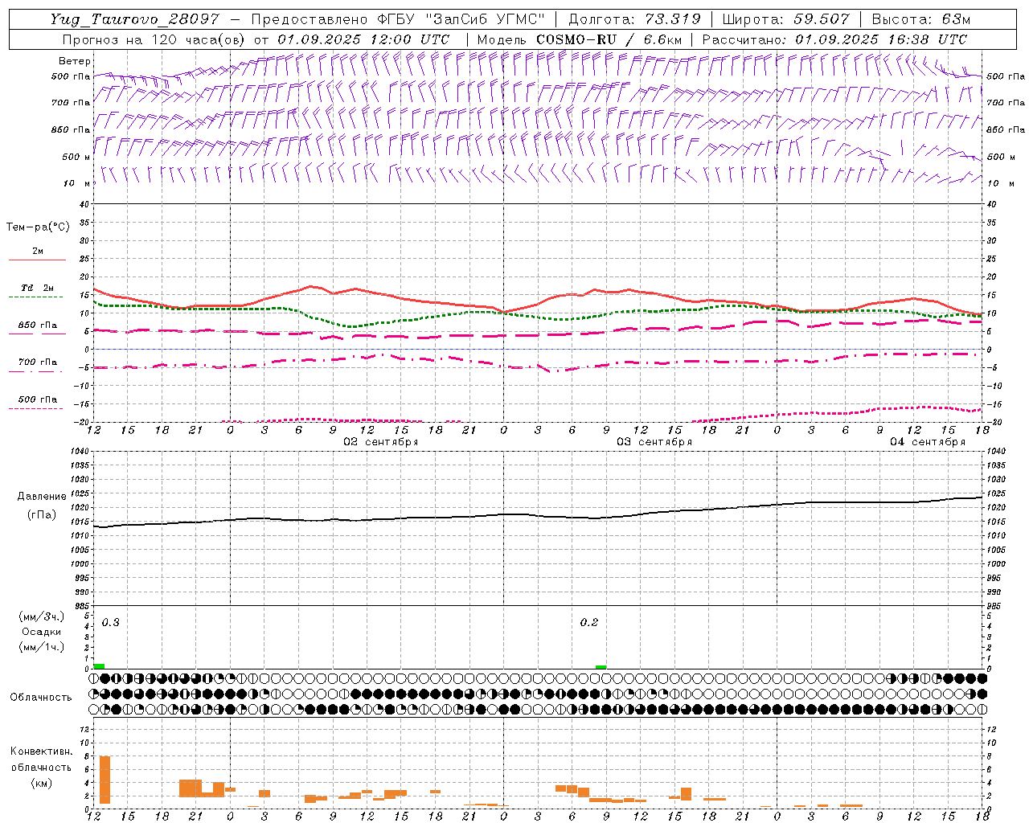Click the "03 сентября" date label
The image size is (1029, 823).
click(654, 442)
